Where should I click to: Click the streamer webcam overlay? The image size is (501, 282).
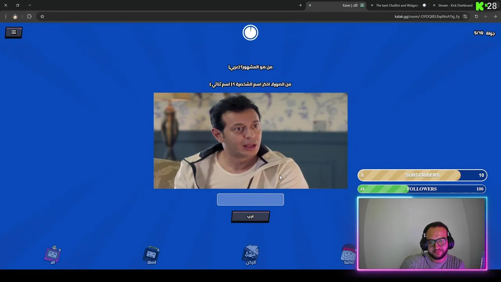pyautogui.click(x=422, y=234)
